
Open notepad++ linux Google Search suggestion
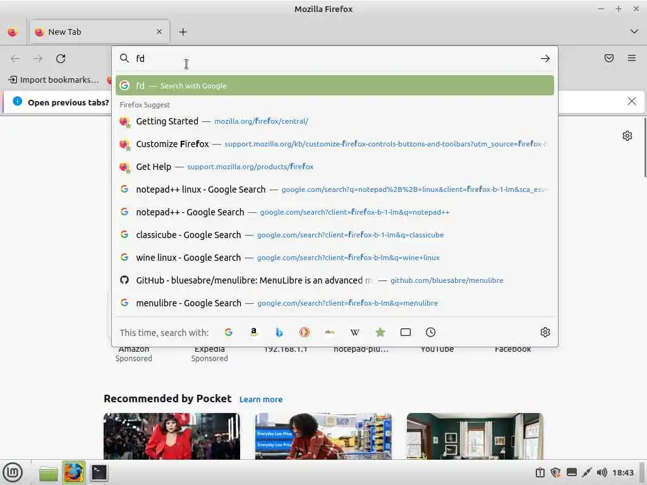(335, 189)
